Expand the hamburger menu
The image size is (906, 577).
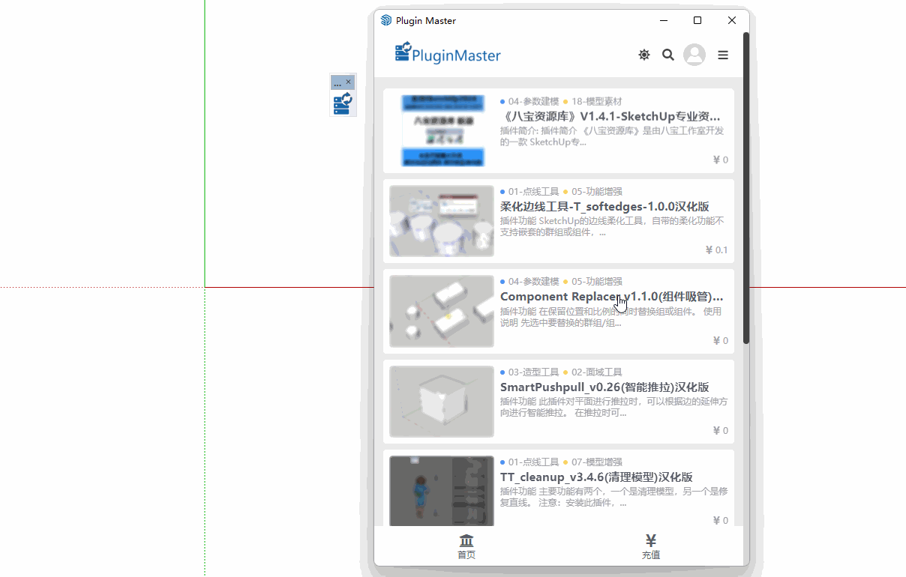point(723,55)
